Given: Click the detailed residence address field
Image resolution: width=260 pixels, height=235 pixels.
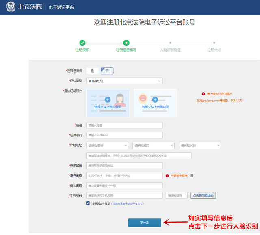Looking at the screenshot, I should pos(139,156).
